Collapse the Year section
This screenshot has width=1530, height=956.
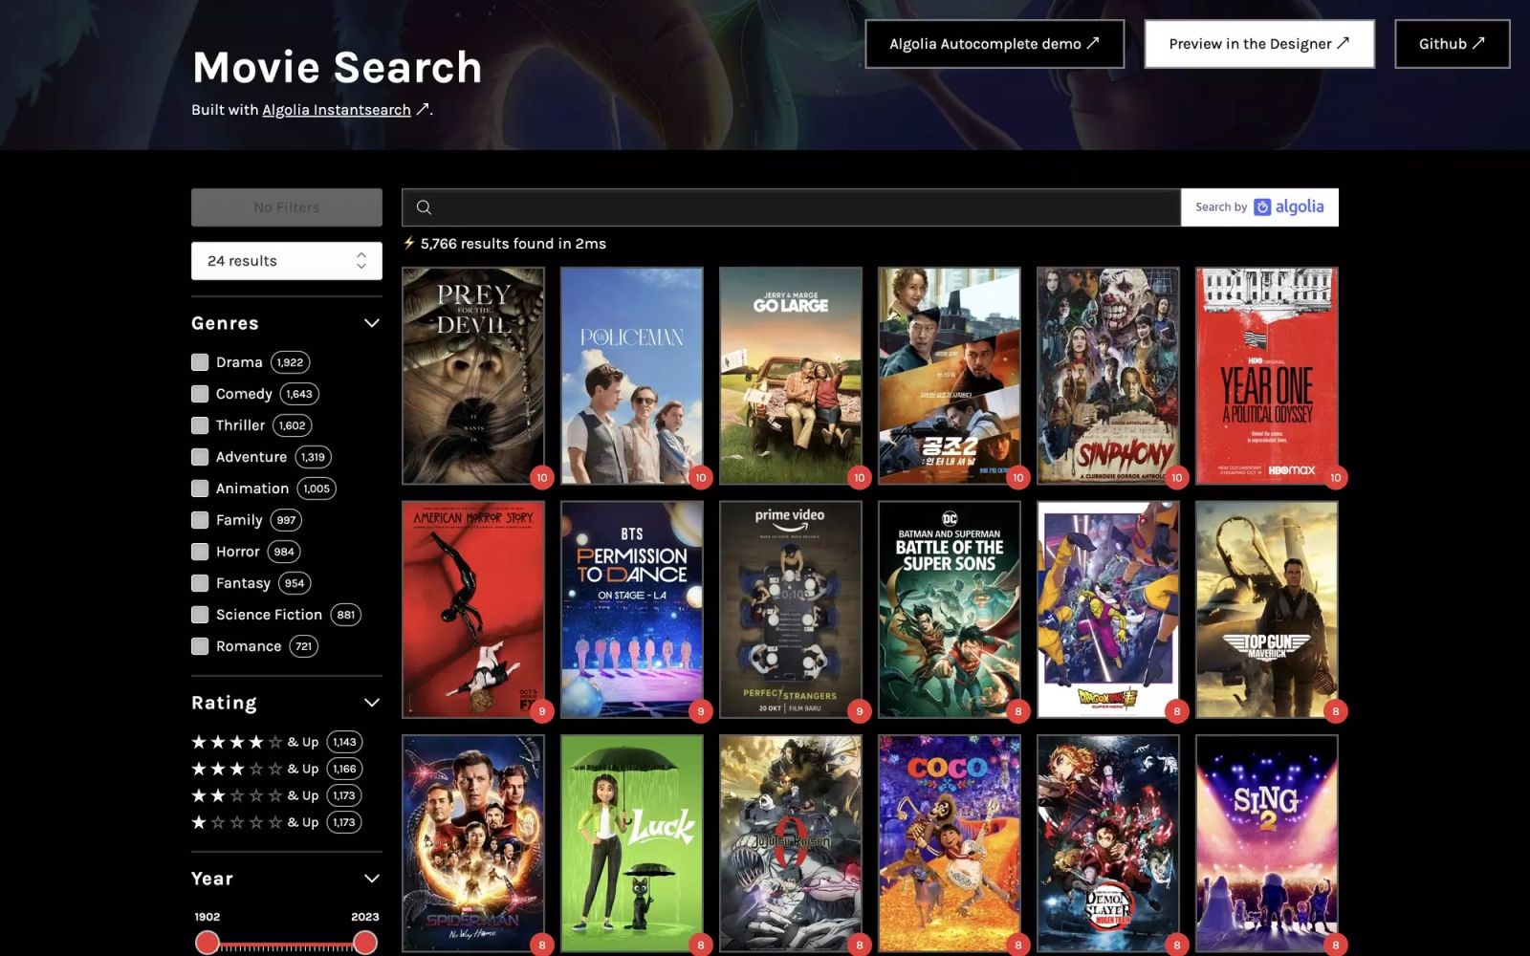(372, 879)
